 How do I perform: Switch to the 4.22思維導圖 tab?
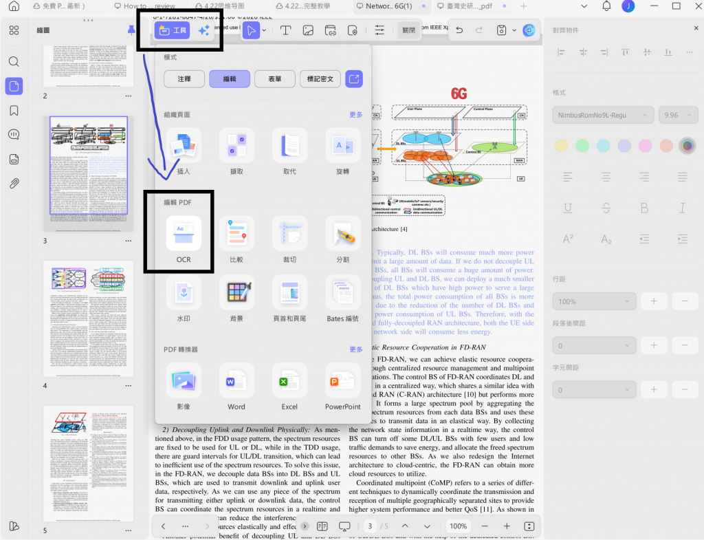point(222,6)
